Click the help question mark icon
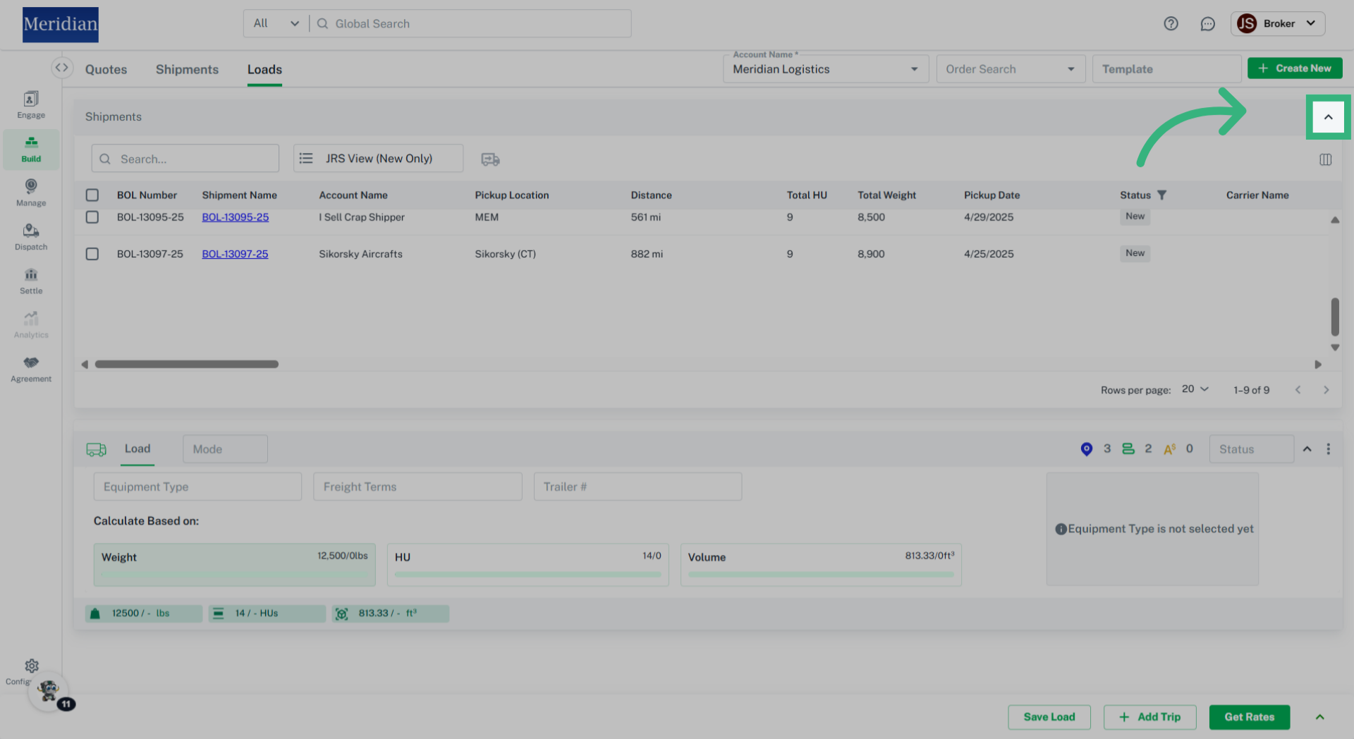The width and height of the screenshot is (1354, 739). point(1171,23)
